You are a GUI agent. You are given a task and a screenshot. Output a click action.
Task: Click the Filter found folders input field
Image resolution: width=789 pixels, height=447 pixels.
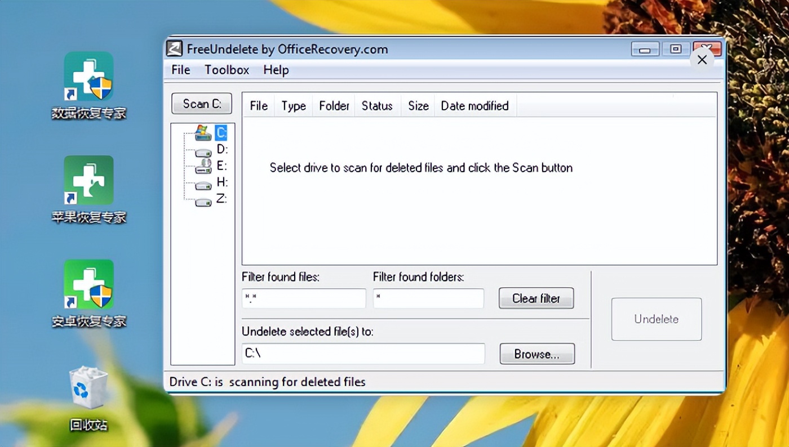[428, 298]
